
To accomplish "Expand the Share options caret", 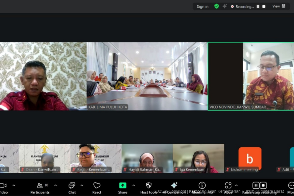I will (x=133, y=185).
